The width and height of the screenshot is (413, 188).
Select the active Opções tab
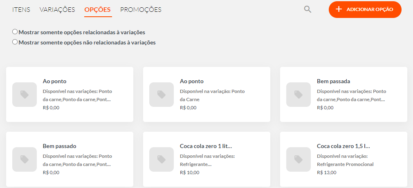(97, 10)
